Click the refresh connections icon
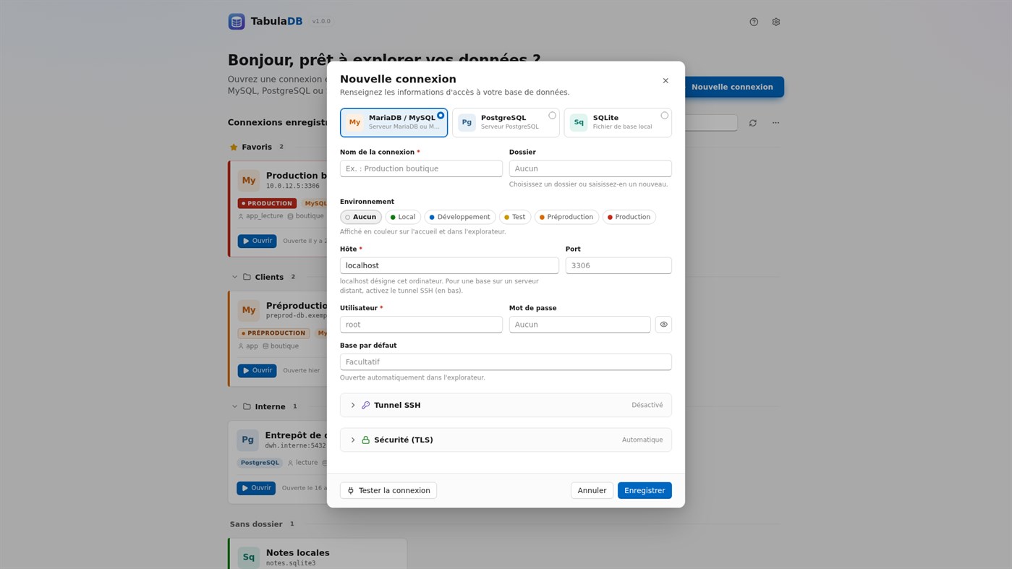The image size is (1012, 569). [753, 123]
